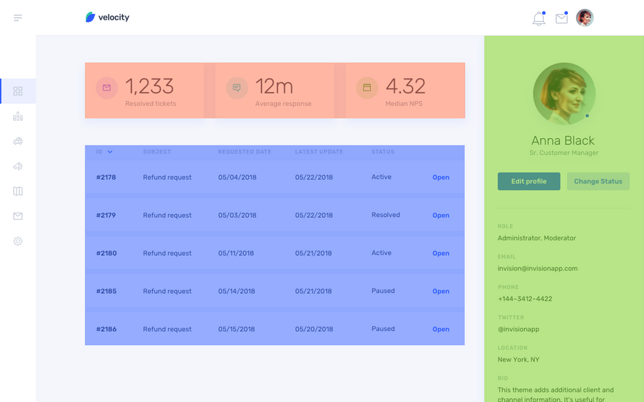Click the Change Status button
644x402 pixels.
click(x=598, y=181)
